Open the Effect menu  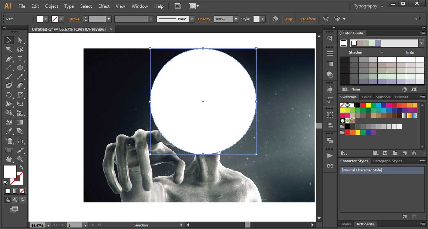(x=104, y=6)
